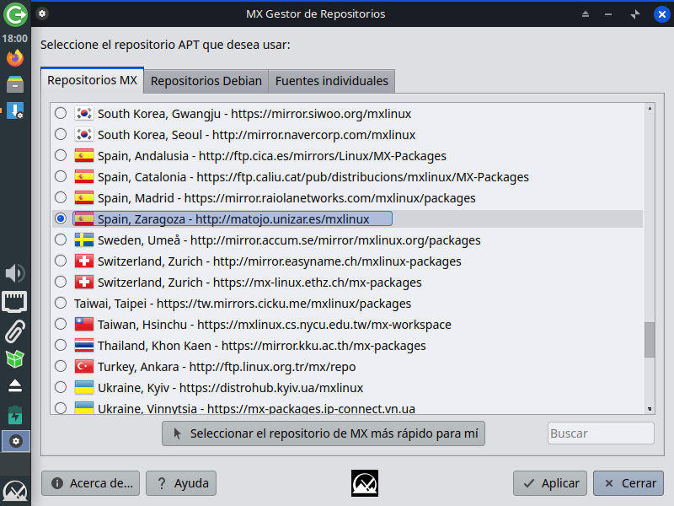This screenshot has height=506, width=674.
Task: Click the shade window titlebar button
Action: click(x=585, y=14)
